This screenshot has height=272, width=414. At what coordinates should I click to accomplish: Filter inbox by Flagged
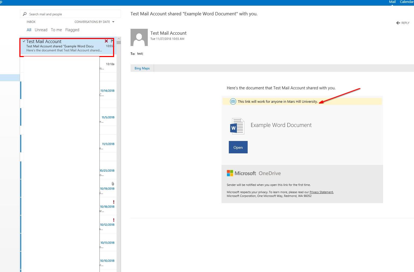click(72, 30)
